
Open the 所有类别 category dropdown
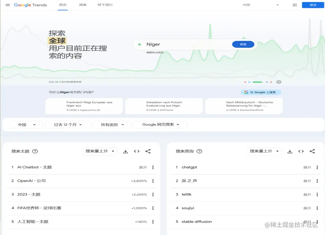pos(112,125)
